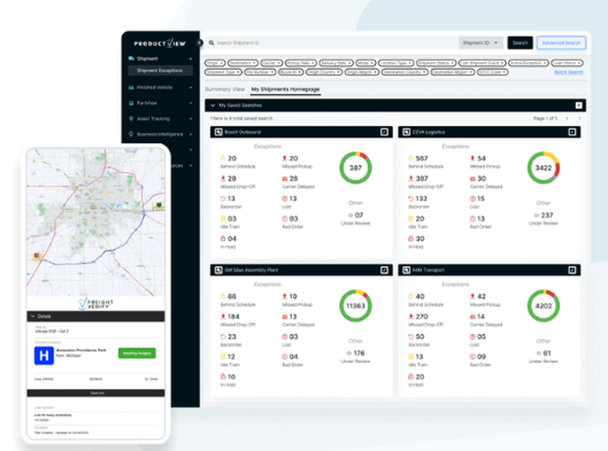The image size is (608, 451).
Task: Expand the Finished Vehicle sidebar menu
Action: [x=191, y=88]
